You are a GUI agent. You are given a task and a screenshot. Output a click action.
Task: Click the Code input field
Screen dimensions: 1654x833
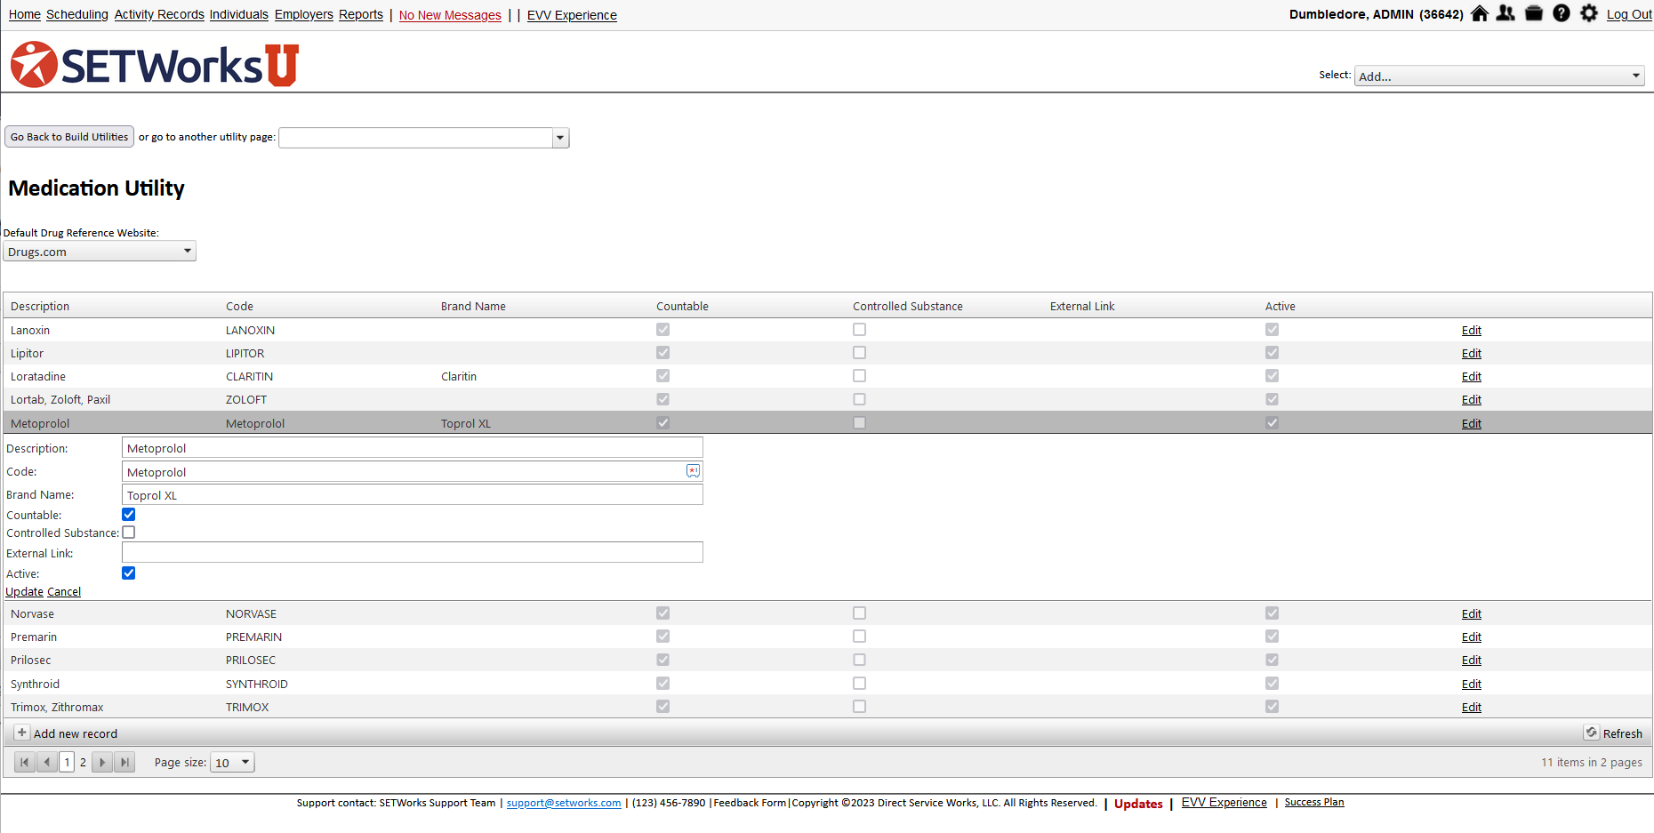point(413,472)
